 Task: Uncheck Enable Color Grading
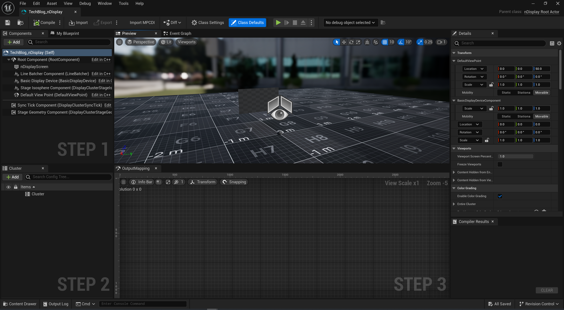500,196
